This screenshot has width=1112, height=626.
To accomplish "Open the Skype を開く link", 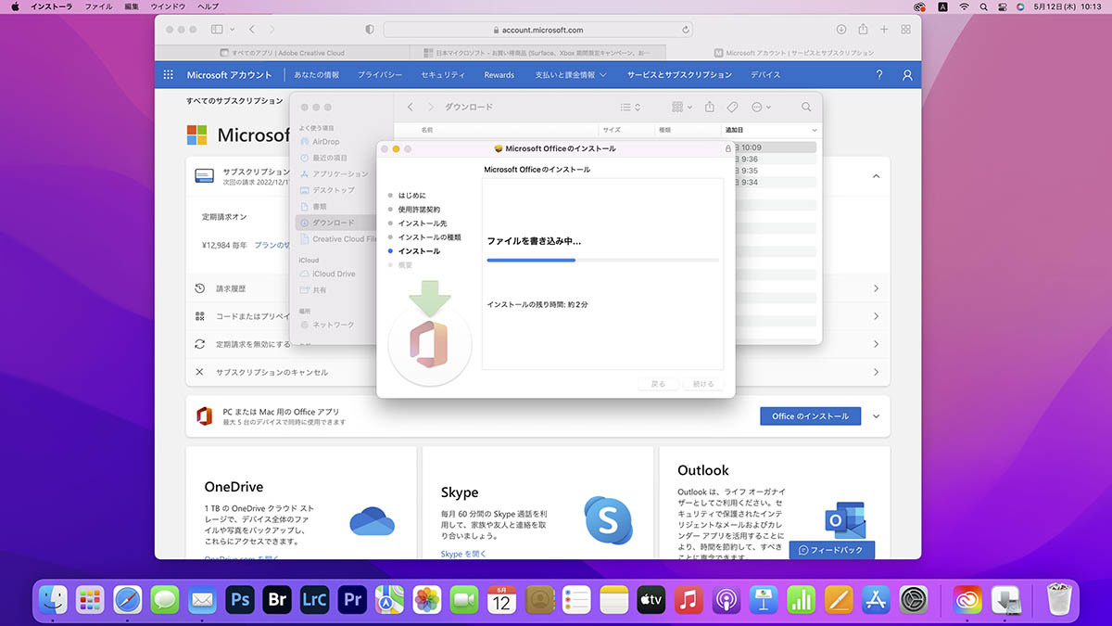I will click(463, 554).
